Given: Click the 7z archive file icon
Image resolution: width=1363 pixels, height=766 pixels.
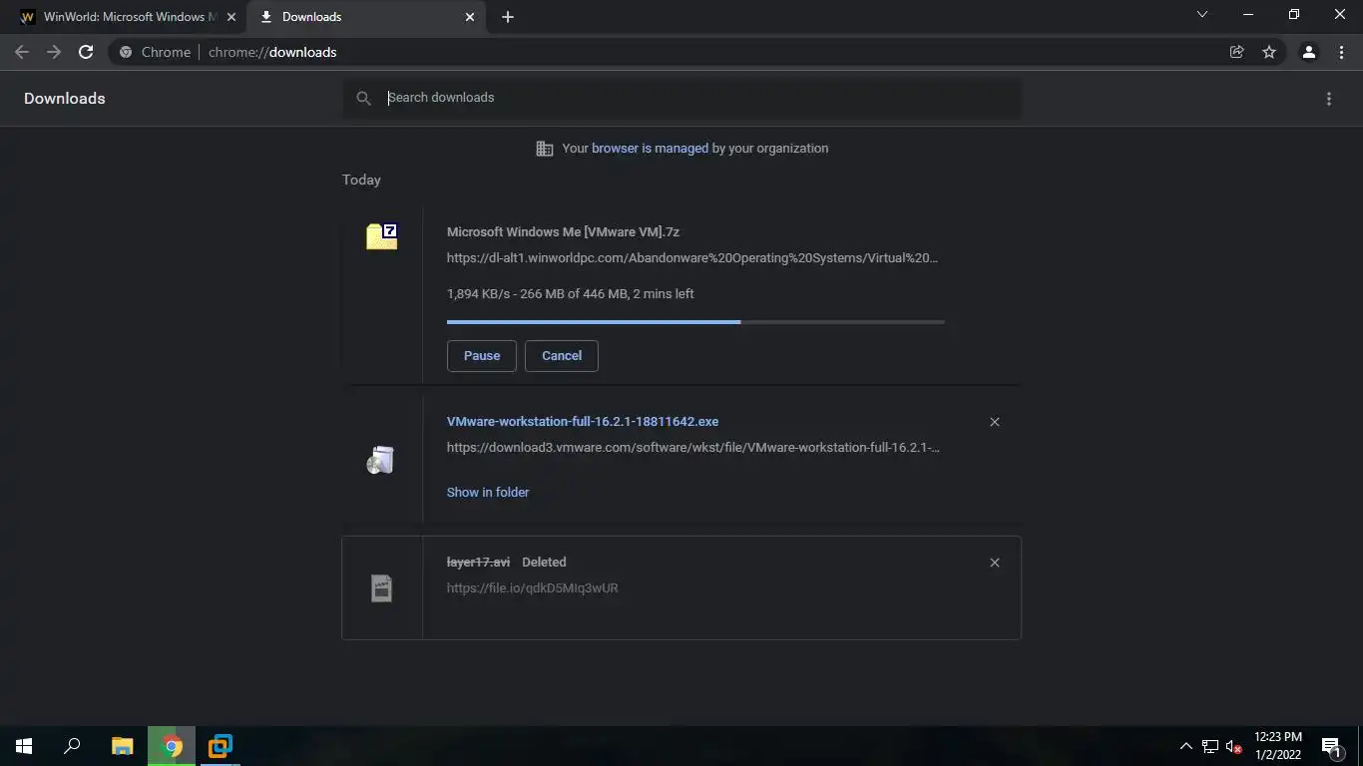Looking at the screenshot, I should (381, 235).
